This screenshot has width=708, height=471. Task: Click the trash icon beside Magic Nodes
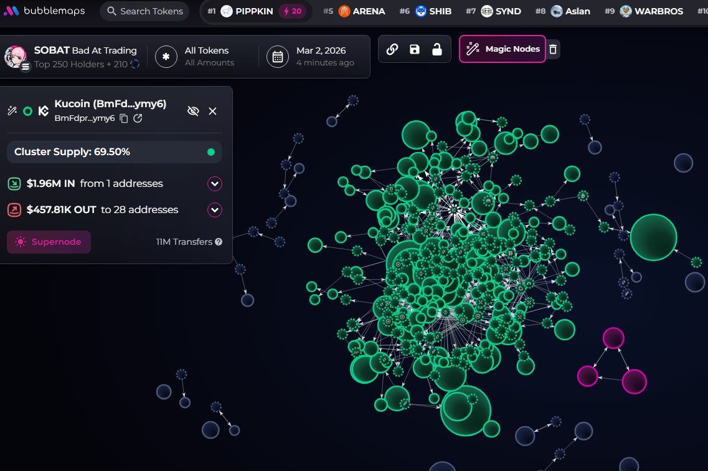coord(553,49)
